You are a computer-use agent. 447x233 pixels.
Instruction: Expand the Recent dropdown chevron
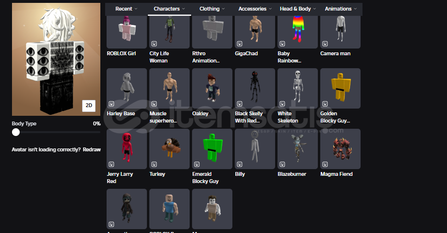coord(136,9)
